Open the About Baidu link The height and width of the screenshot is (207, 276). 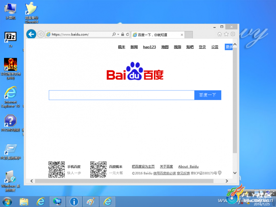188,166
